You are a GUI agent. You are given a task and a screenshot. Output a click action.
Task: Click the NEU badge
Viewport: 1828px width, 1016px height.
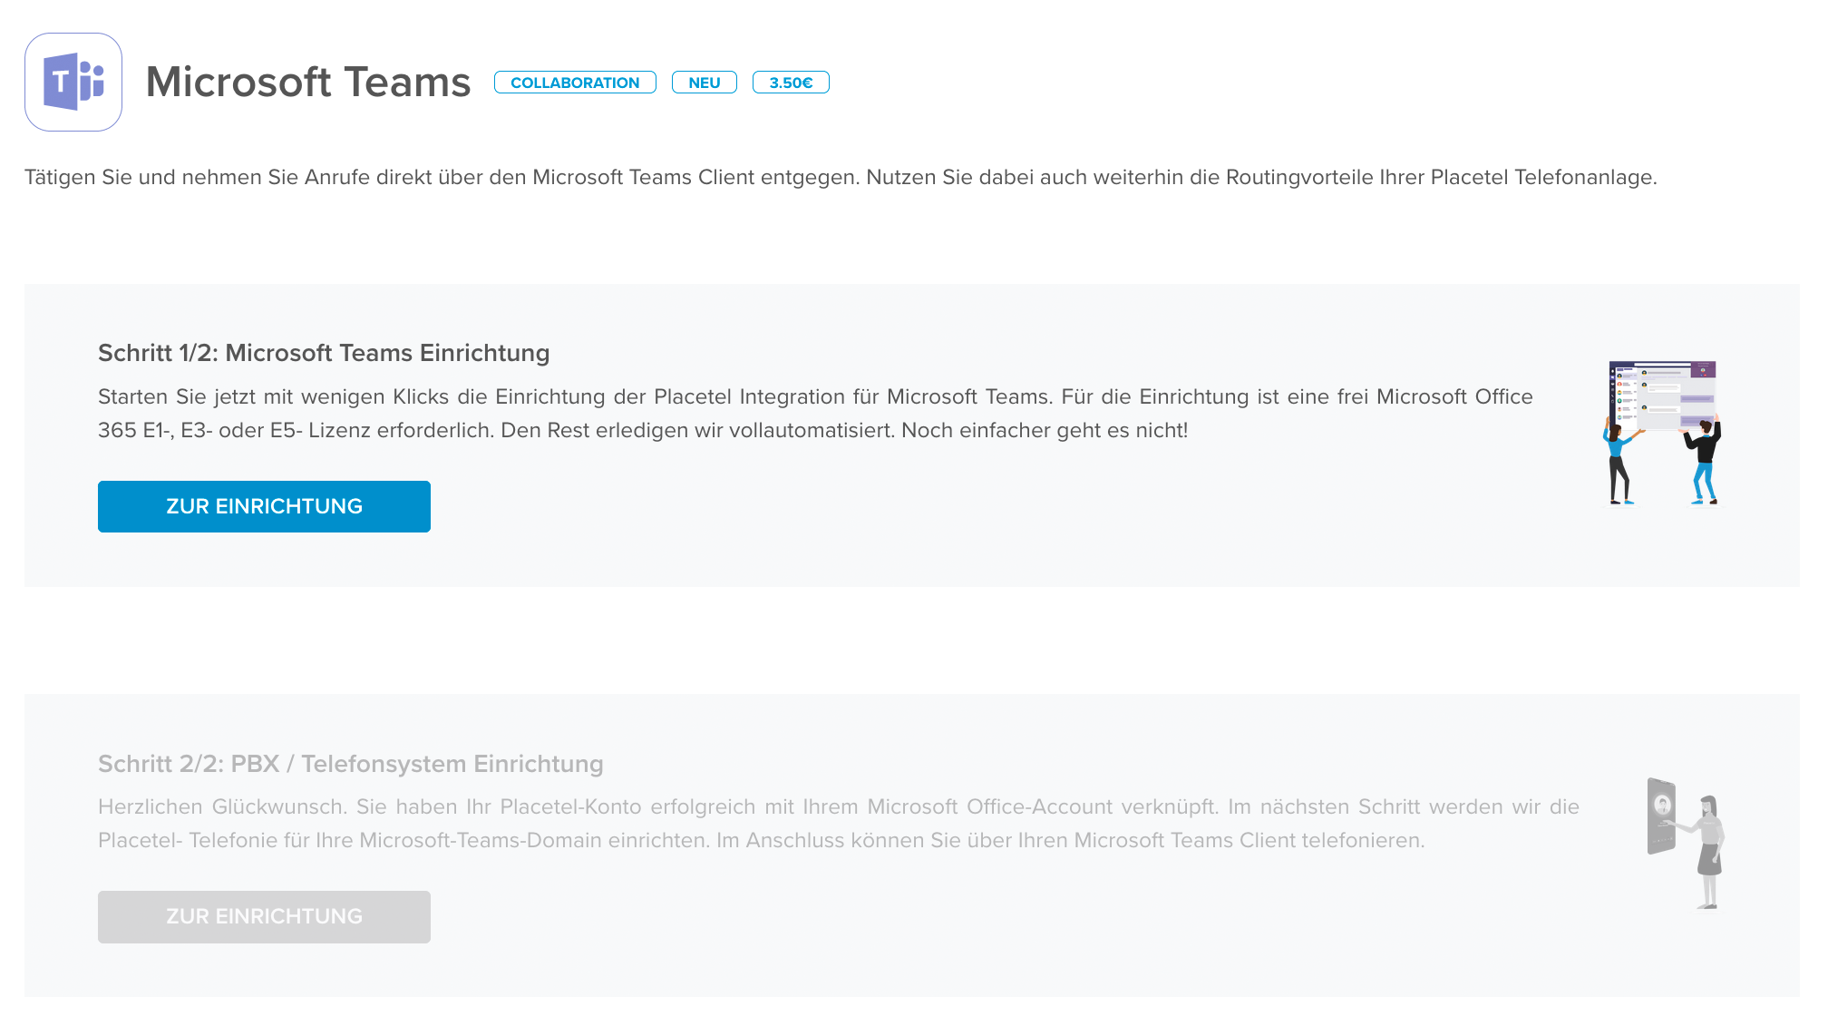click(704, 83)
